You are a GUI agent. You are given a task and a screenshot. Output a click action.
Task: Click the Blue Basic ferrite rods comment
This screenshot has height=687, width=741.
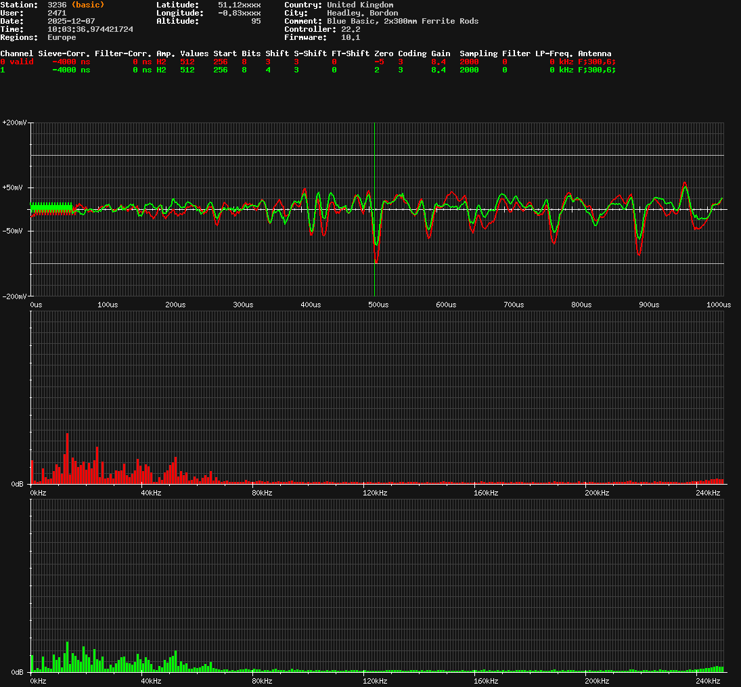point(402,21)
